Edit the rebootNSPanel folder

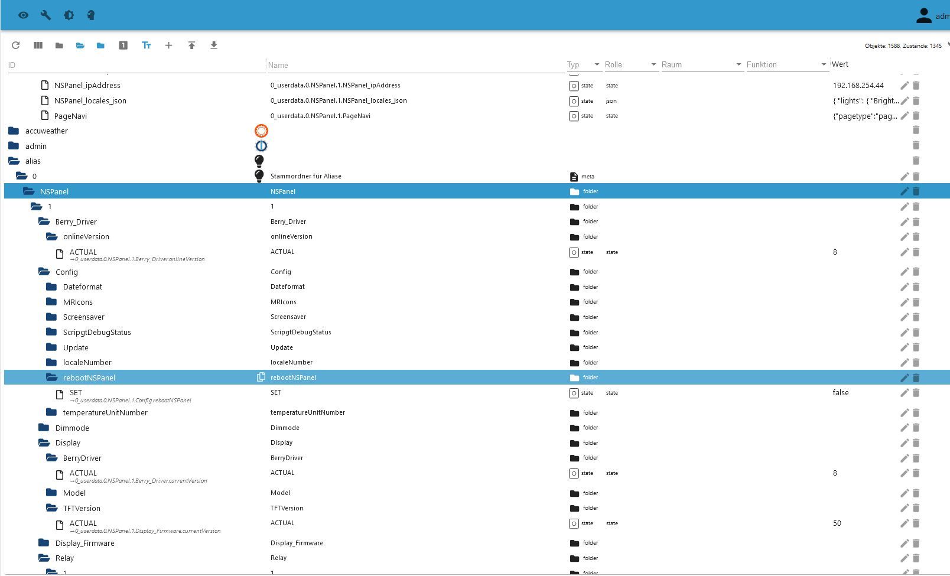[905, 378]
